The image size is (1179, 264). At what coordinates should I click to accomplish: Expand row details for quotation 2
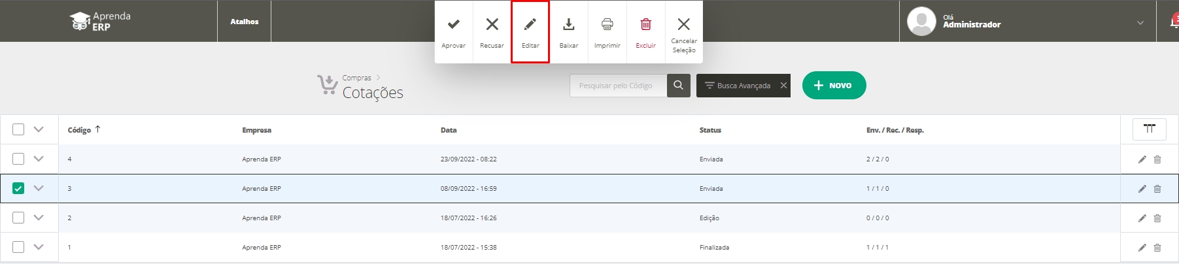coord(39,218)
